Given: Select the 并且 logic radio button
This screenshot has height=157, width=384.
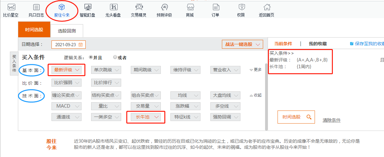Looking at the screenshot, I should tap(91, 57).
